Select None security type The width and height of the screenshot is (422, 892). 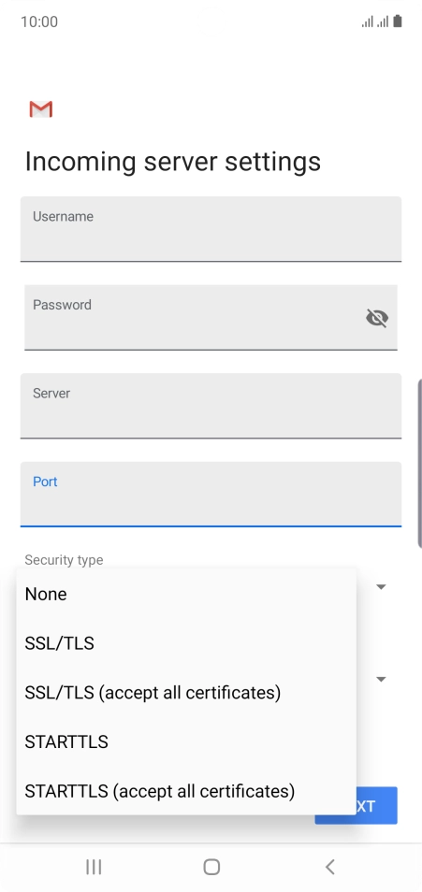pyautogui.click(x=186, y=594)
